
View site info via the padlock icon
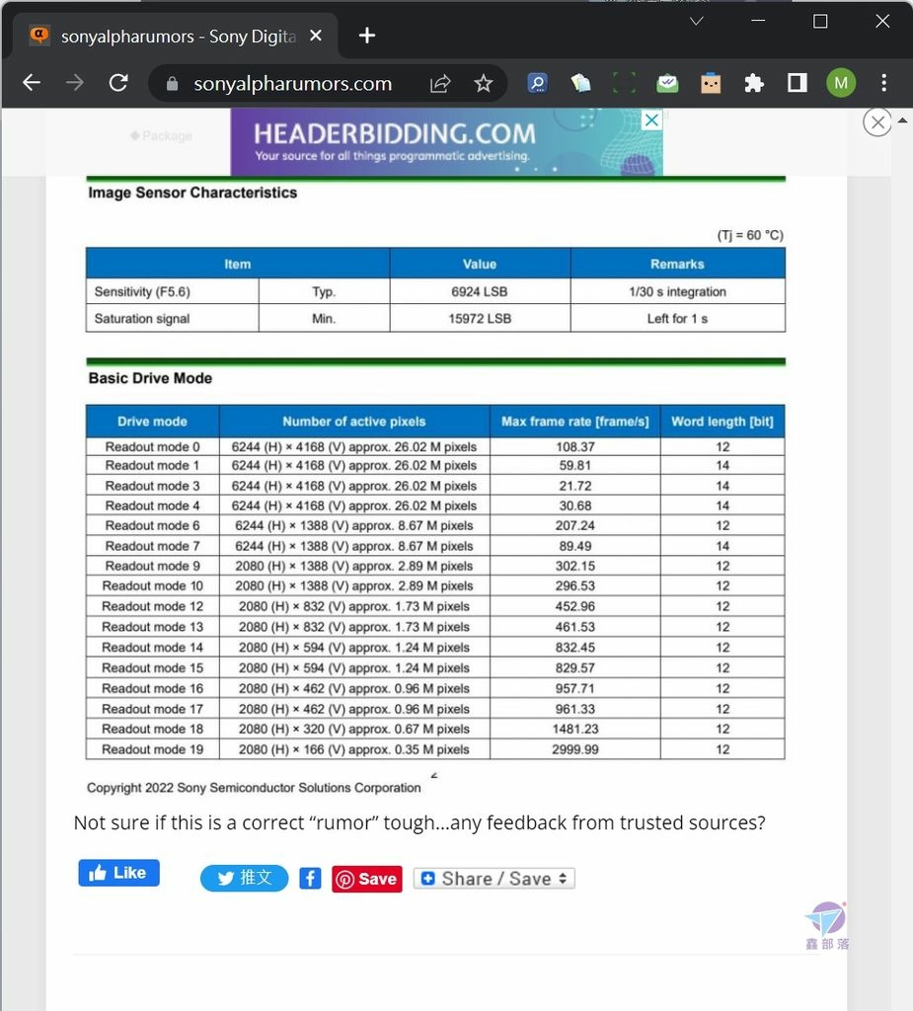pos(172,83)
